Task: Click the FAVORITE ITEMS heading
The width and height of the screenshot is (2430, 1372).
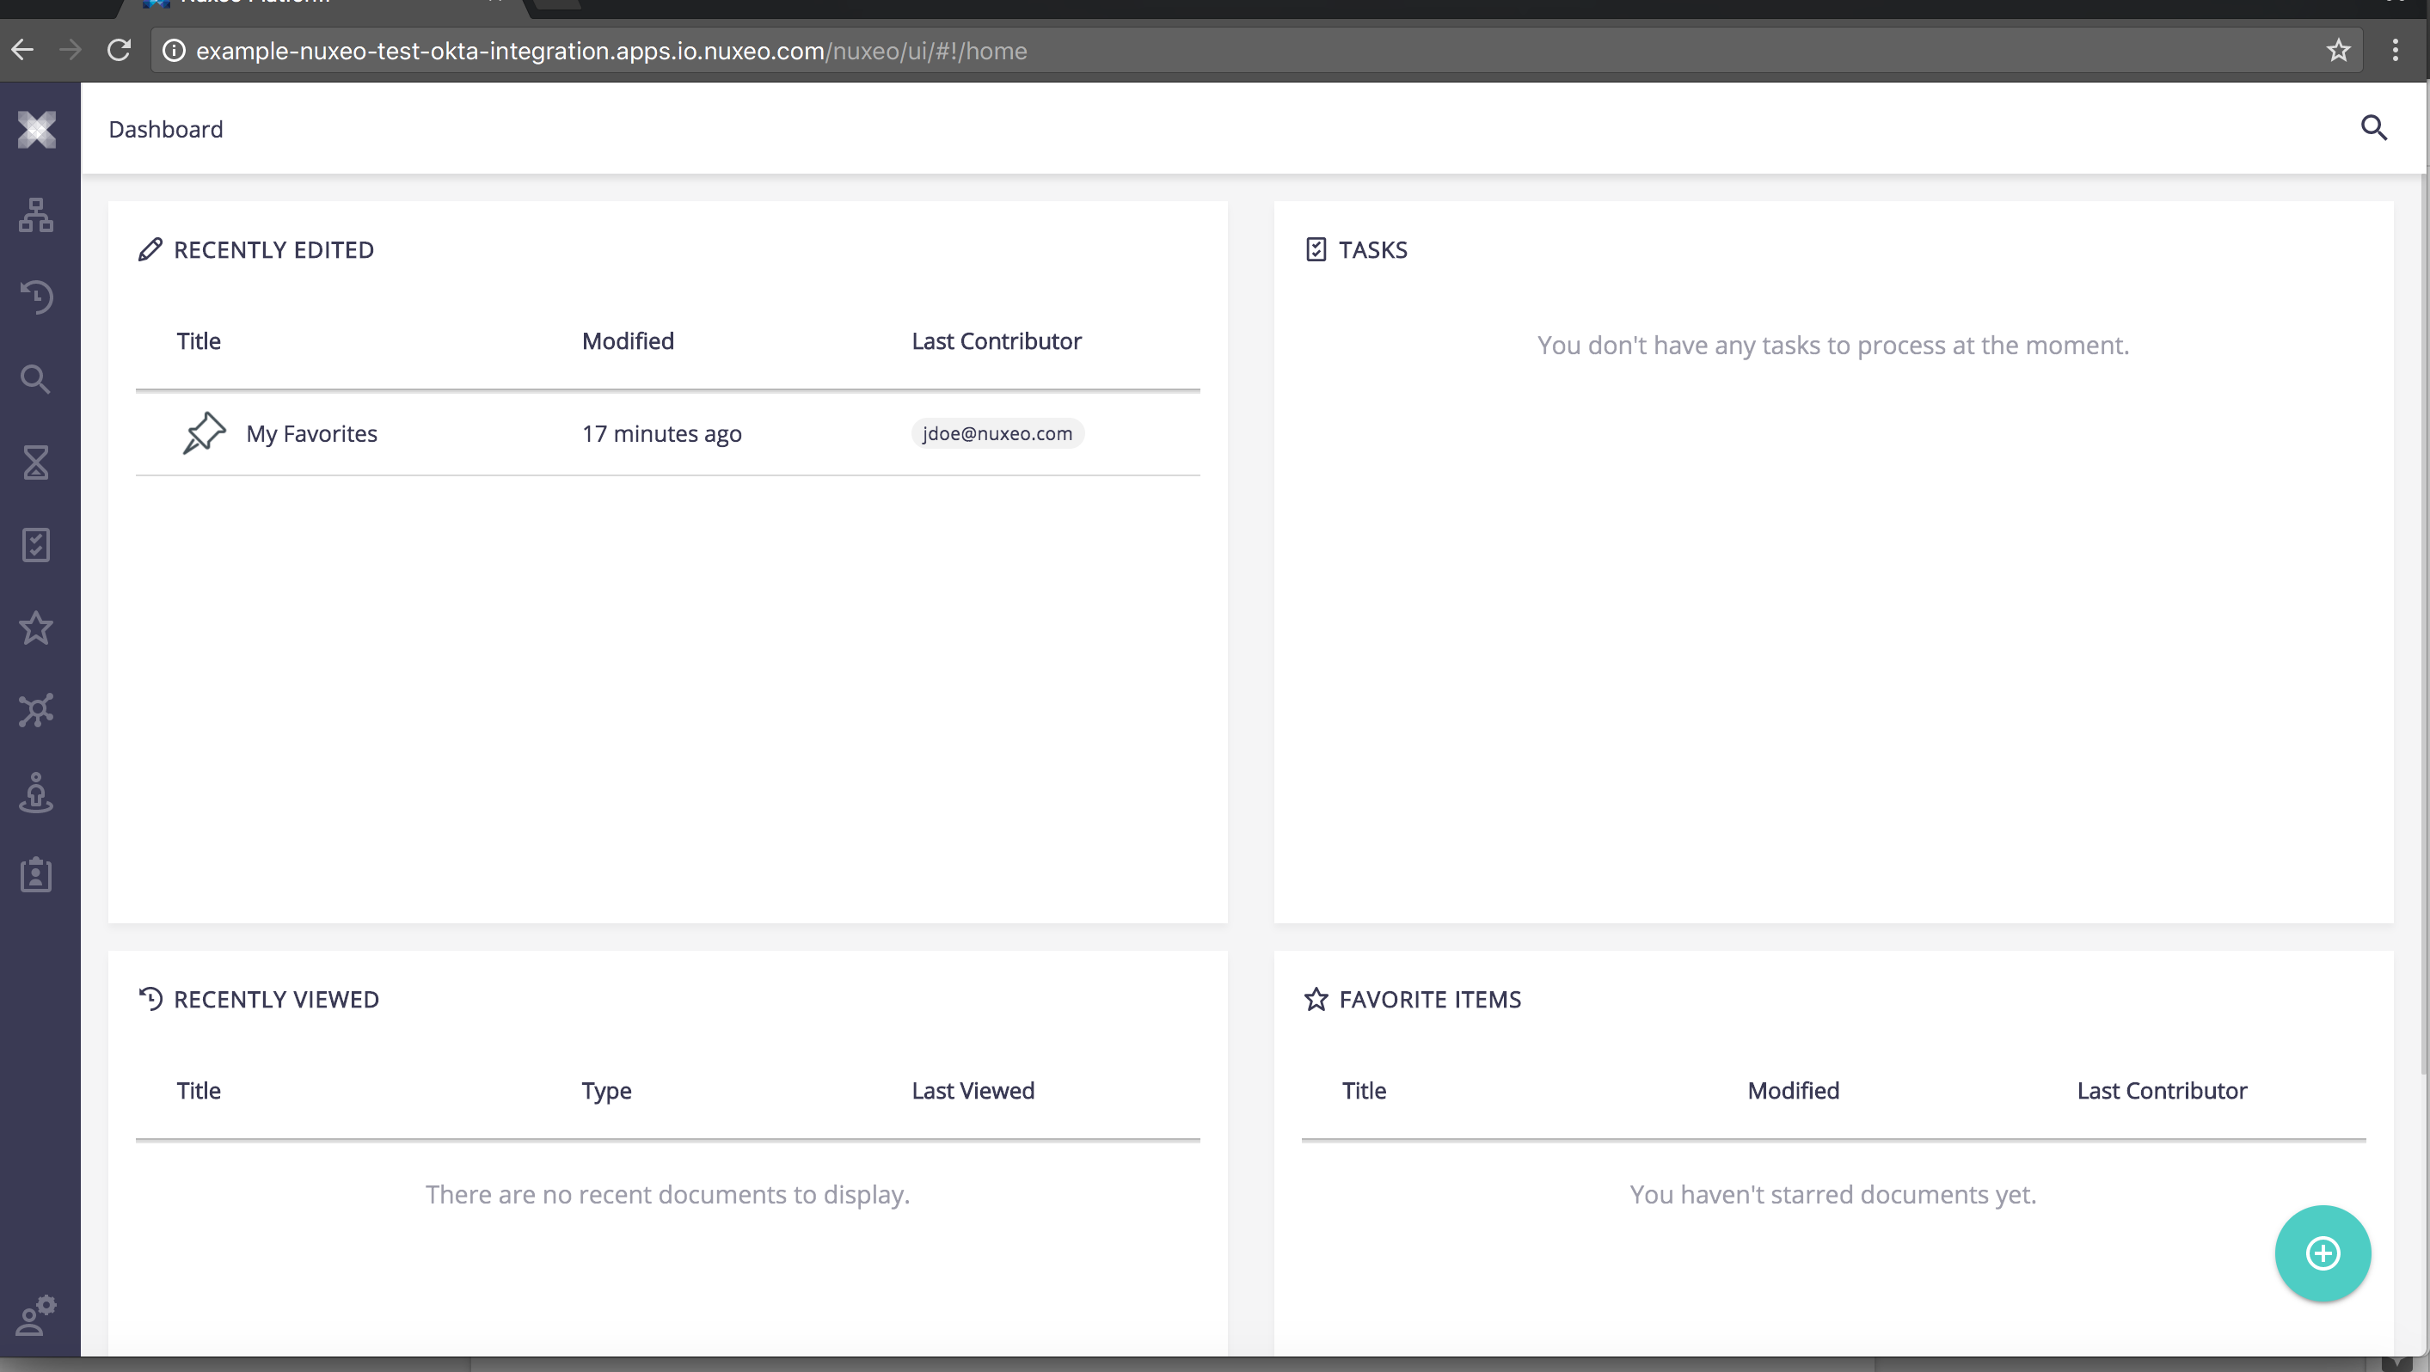Action: click(x=1430, y=1000)
